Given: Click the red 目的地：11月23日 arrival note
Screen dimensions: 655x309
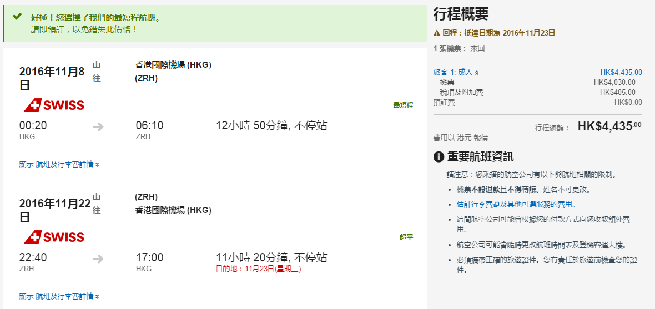Looking at the screenshot, I should tap(258, 269).
